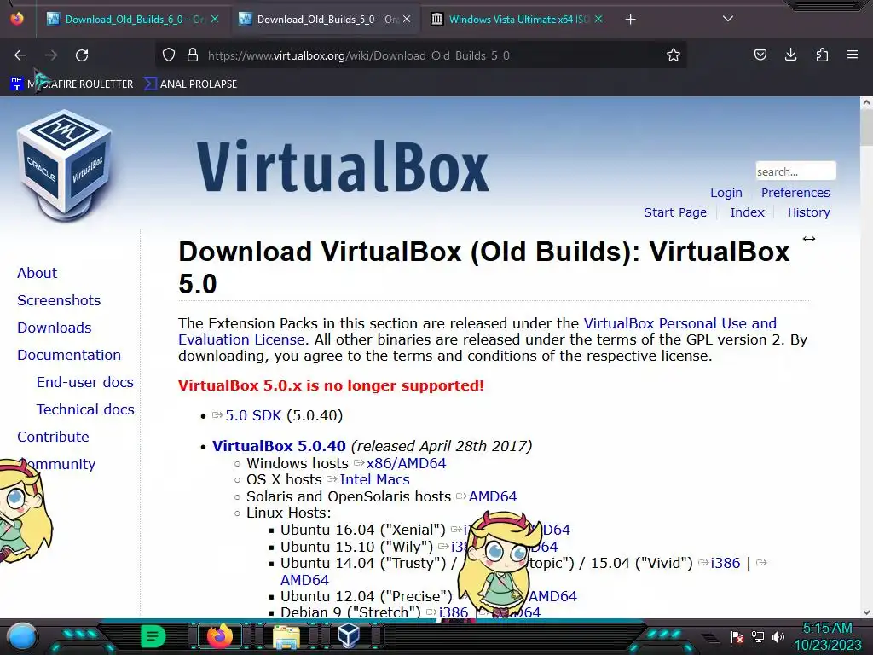873x655 pixels.
Task: Open the Pocket save icon
Action: pos(760,55)
